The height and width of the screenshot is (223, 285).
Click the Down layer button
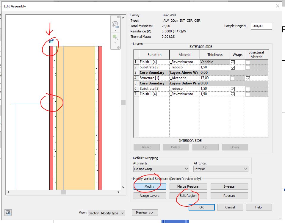[235, 147]
